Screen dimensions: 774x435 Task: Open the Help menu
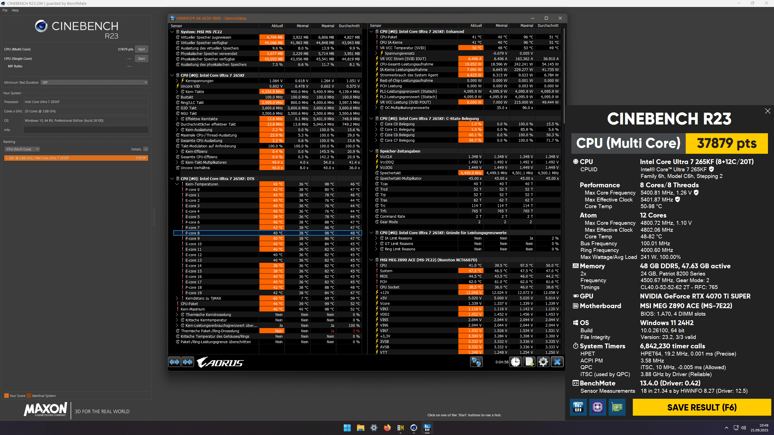[x=15, y=10]
